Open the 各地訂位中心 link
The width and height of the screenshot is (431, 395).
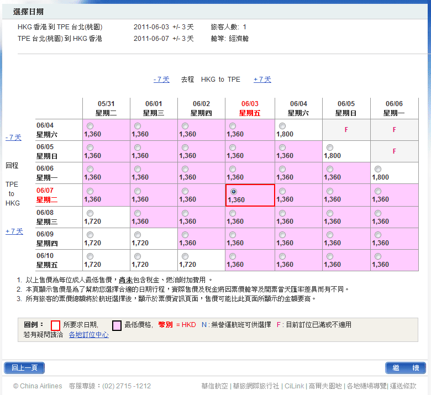pos(88,335)
